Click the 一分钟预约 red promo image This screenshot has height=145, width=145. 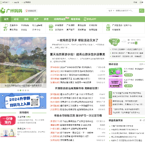pyautogui.click(x=8, y=120)
